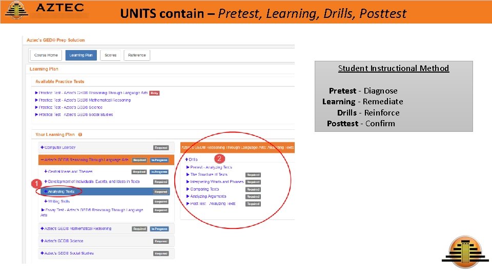Click the Required badge on Computer Literacy
Screen dimensions: 492x276
click(x=161, y=148)
